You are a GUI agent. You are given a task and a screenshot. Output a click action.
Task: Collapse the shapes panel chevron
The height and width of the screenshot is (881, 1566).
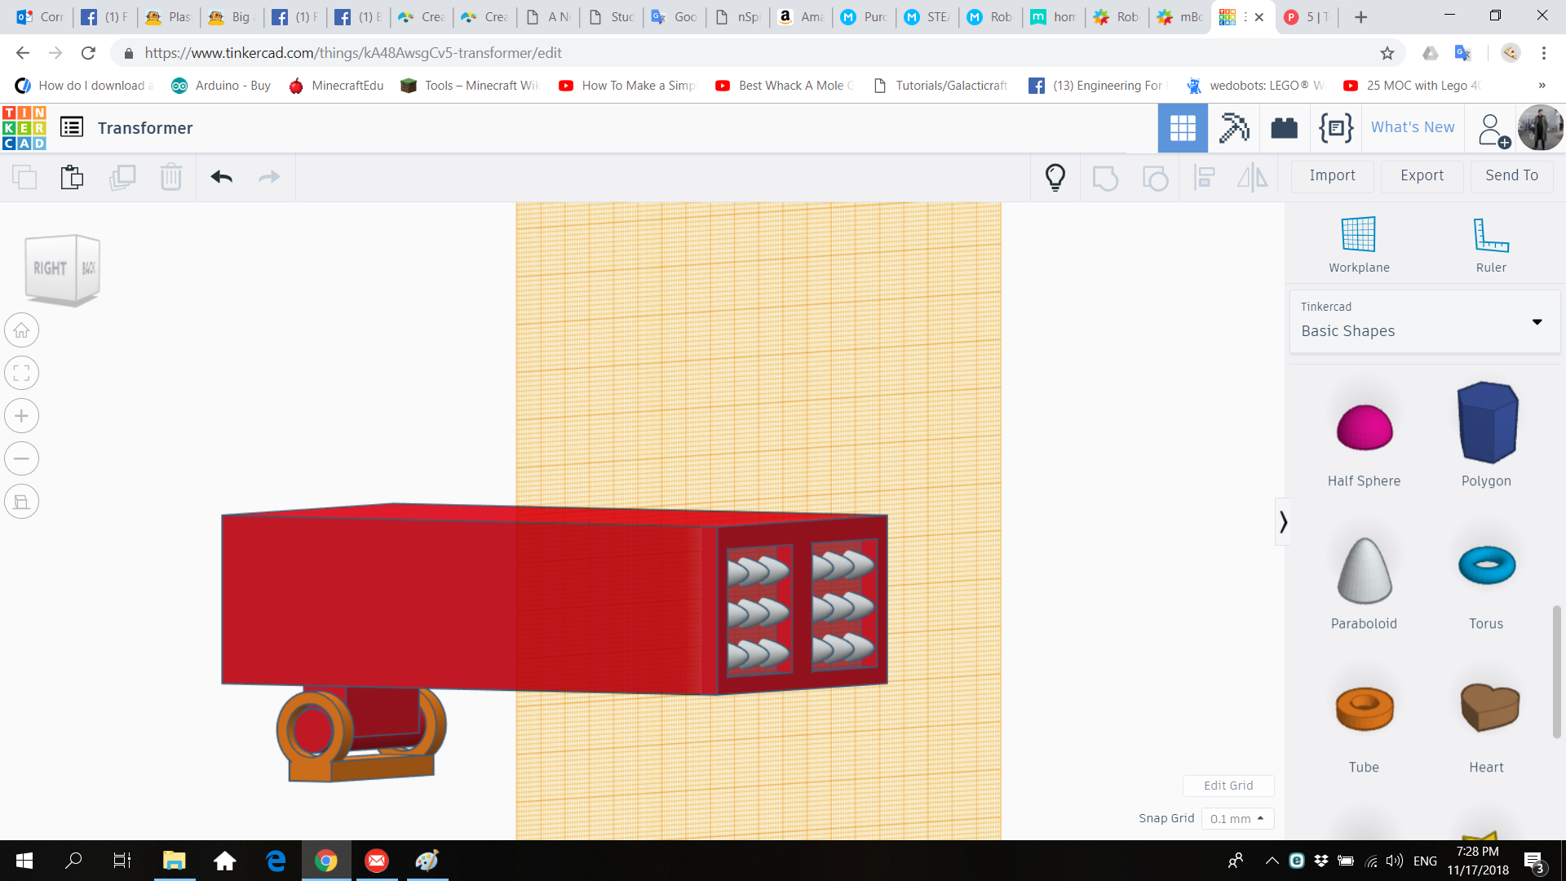tap(1283, 522)
